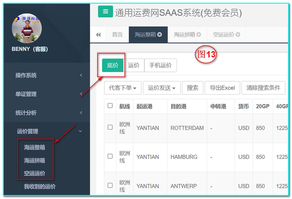Close the 空运运价 tab using its X icon
This screenshot has height=199, width=292.
click(238, 34)
